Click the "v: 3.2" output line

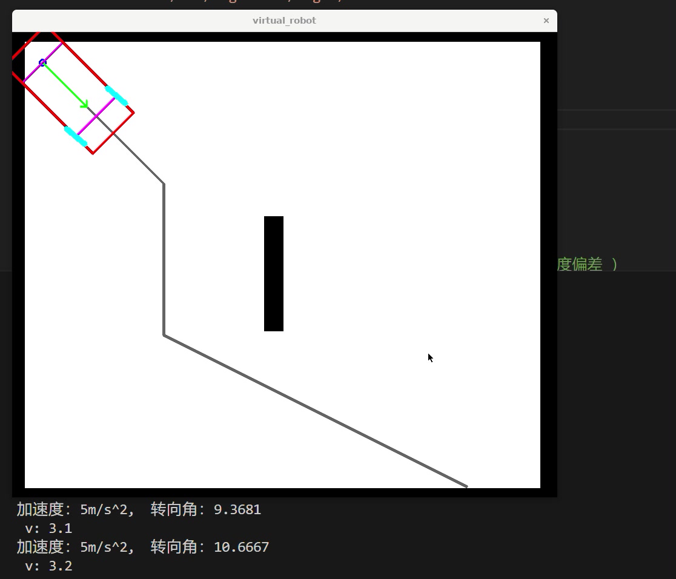tap(48, 566)
